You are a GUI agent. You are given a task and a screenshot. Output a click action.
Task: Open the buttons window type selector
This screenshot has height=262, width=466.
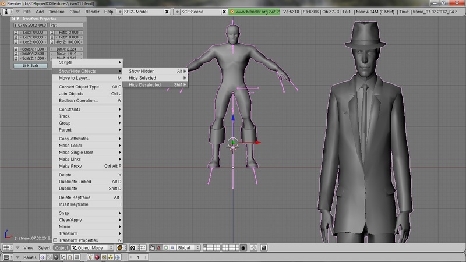(x=8, y=257)
